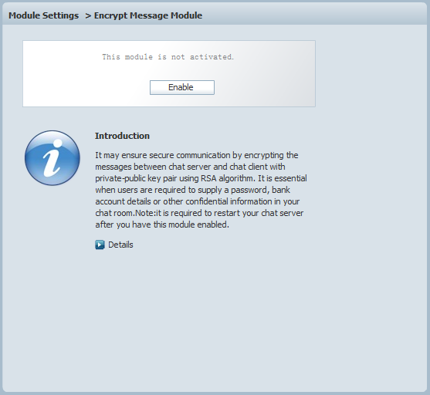Viewport: 430px width, 395px height.
Task: Go back to Module Settings breadcrumb
Action: 43,15
